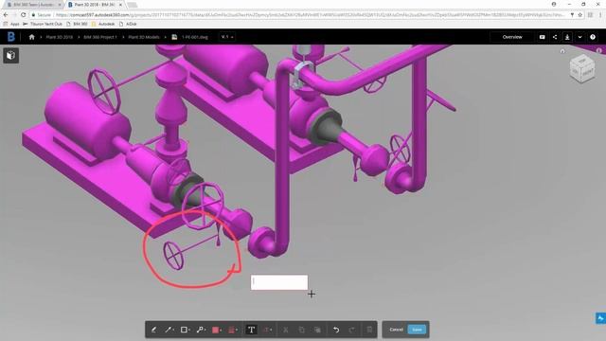Click the download icon in header
This screenshot has height=341, width=606.
click(x=567, y=37)
